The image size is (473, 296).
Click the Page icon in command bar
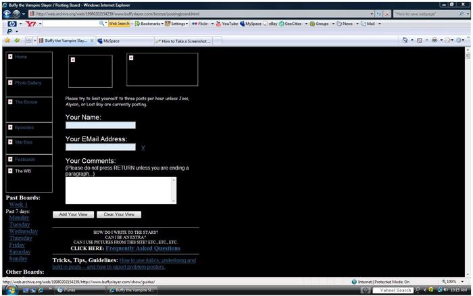click(447, 40)
